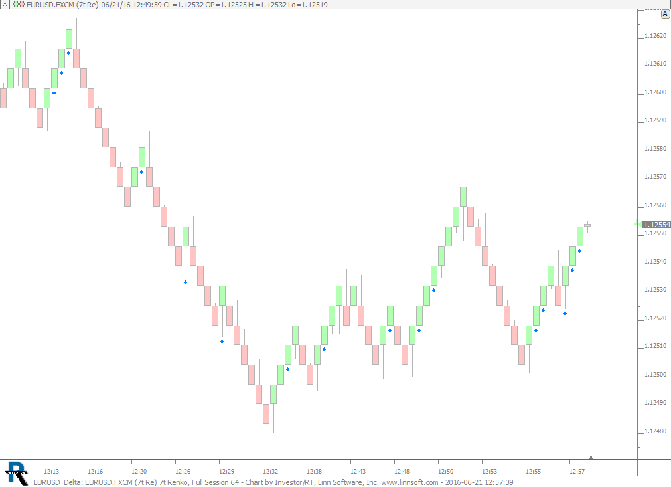Click the 12:38 time axis label
Image resolution: width=671 pixels, height=487 pixels.
[314, 471]
